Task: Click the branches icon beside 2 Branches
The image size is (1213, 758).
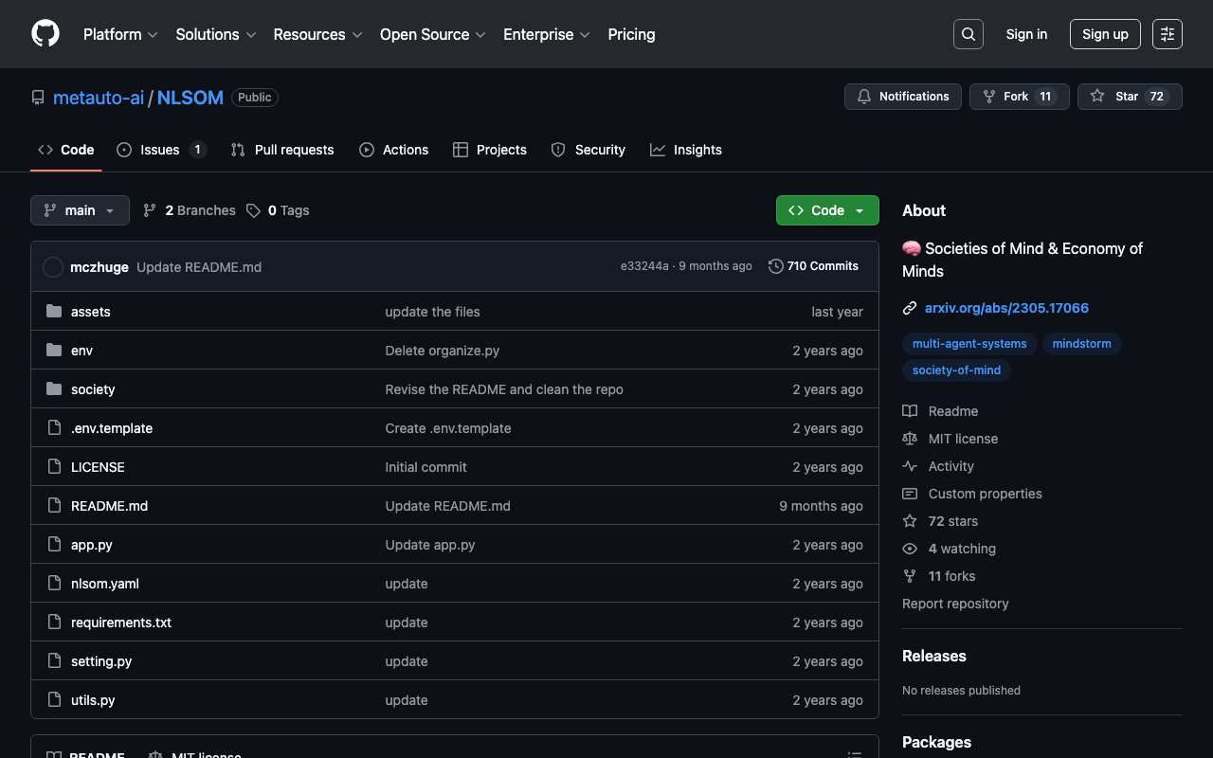Action: point(150,210)
